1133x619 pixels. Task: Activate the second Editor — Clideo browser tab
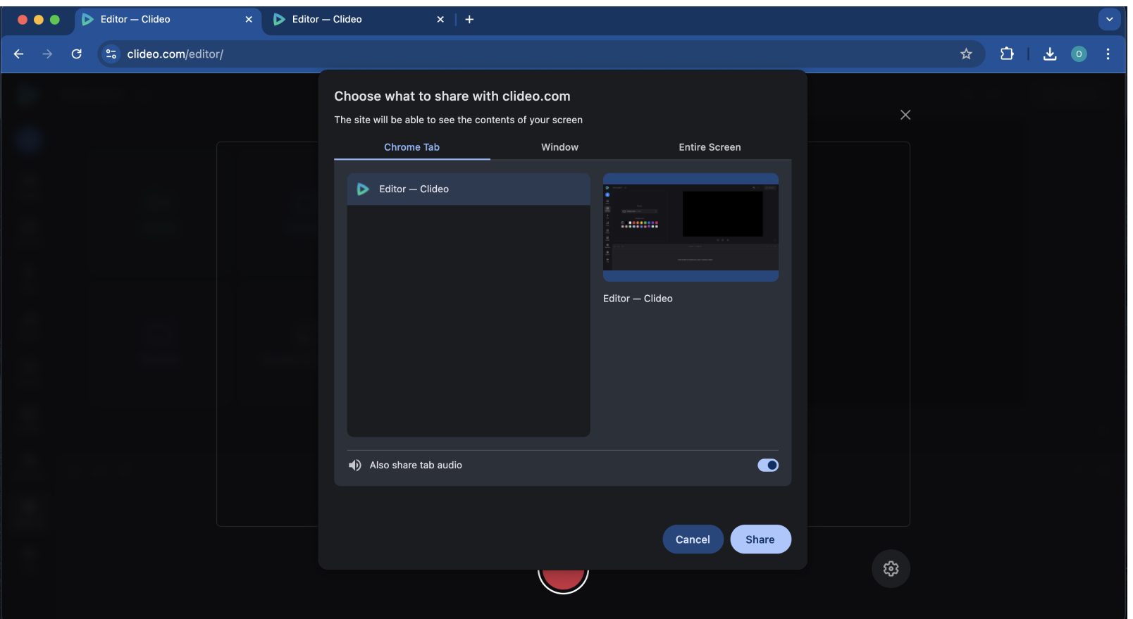[359, 20]
